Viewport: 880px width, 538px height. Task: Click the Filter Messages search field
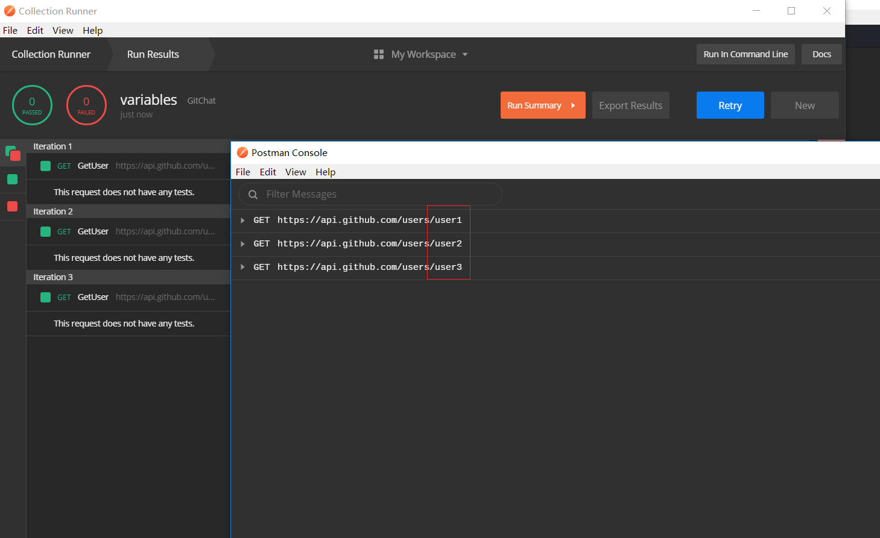tap(370, 194)
